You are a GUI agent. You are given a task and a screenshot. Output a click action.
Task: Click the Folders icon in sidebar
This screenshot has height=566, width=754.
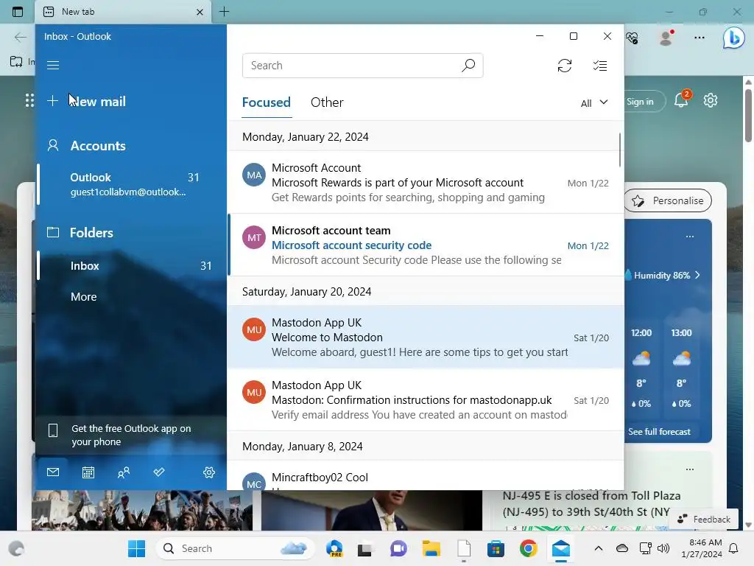53,232
